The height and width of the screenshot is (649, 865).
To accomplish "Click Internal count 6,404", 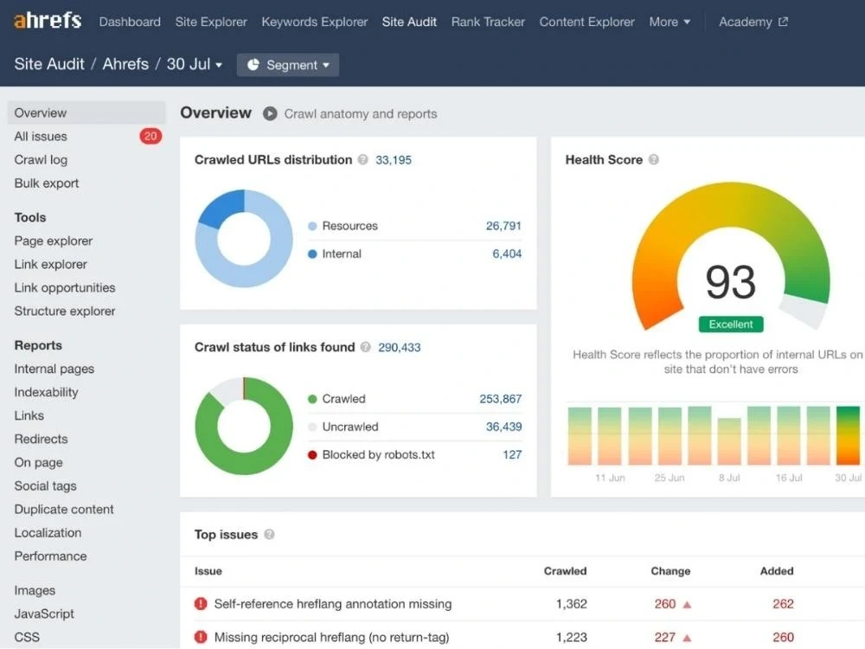I will pyautogui.click(x=507, y=254).
